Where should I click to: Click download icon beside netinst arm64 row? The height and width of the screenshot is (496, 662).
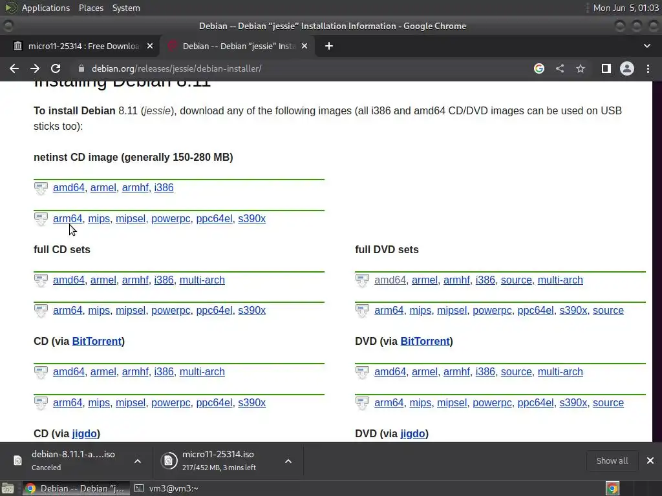41,219
